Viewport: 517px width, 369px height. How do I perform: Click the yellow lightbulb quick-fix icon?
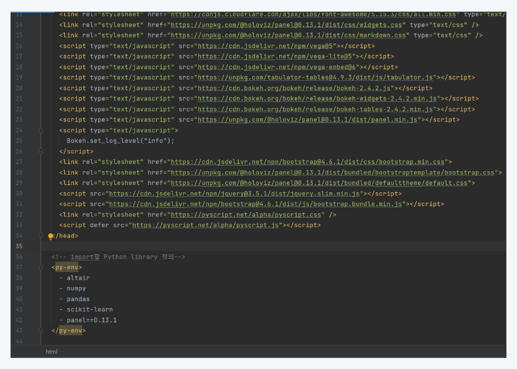point(51,236)
